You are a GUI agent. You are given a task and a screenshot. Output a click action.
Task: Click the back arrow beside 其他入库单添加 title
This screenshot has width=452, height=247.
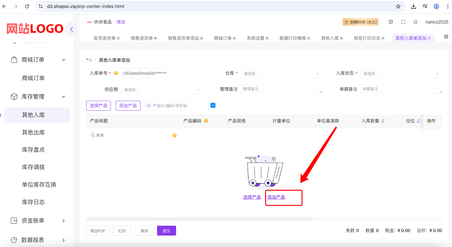pyautogui.click(x=89, y=60)
